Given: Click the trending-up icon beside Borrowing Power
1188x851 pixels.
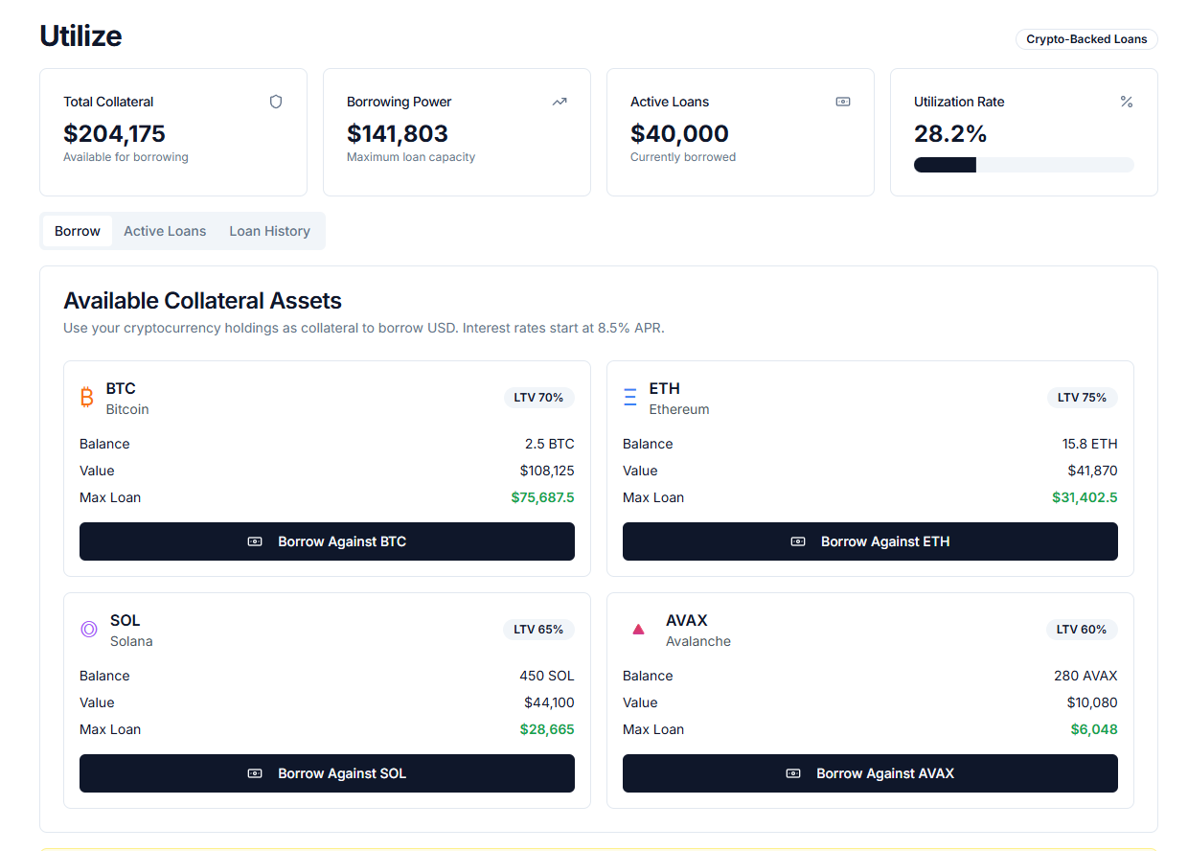Looking at the screenshot, I should click(x=560, y=102).
